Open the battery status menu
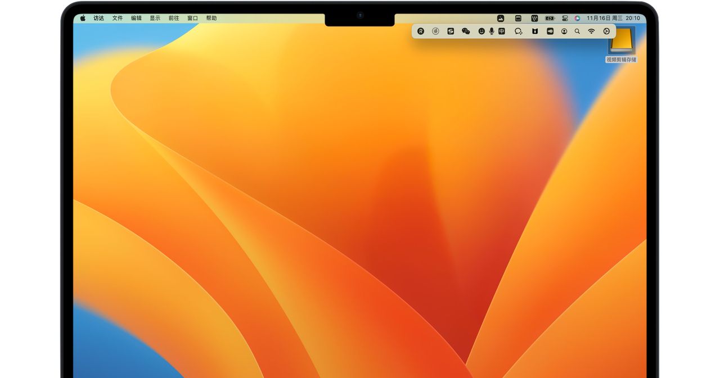The height and width of the screenshot is (378, 720). coord(550,18)
